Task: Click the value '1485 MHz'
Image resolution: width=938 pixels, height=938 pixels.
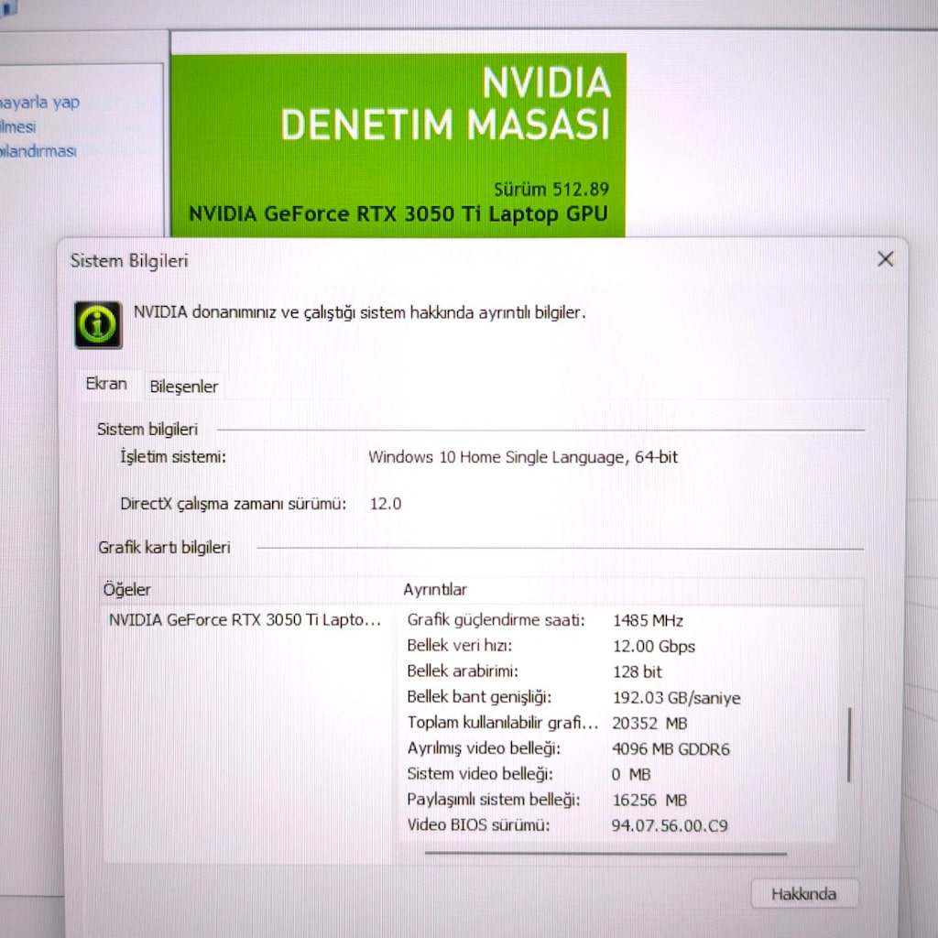Action: coord(648,621)
